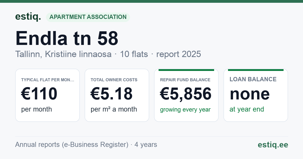The image size is (303, 159).
Task: Click 'at year end' text
Action: click(x=247, y=109)
